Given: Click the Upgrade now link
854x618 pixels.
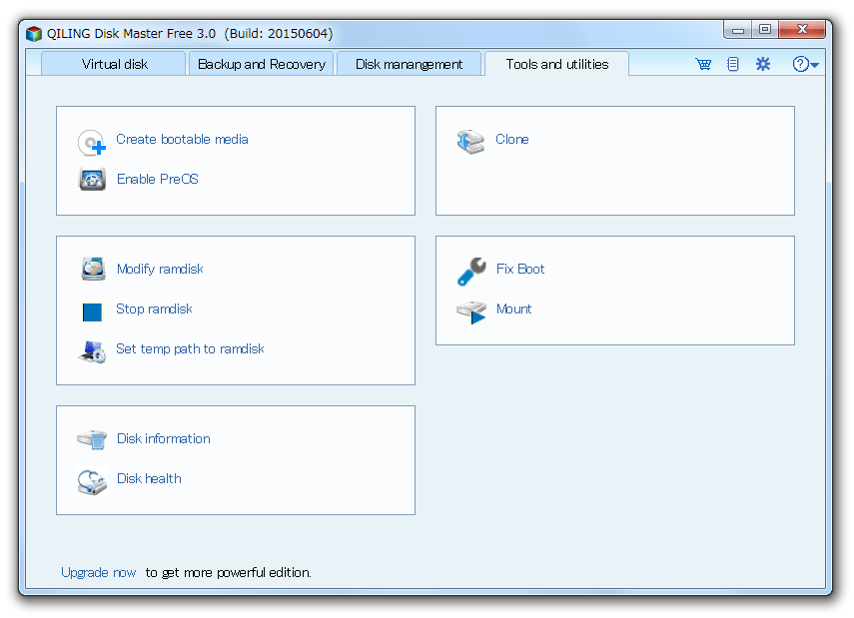Looking at the screenshot, I should (99, 573).
